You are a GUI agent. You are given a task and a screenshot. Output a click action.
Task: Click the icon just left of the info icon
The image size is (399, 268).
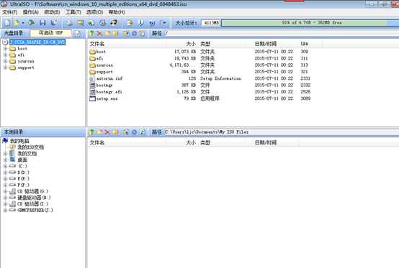tap(130, 23)
